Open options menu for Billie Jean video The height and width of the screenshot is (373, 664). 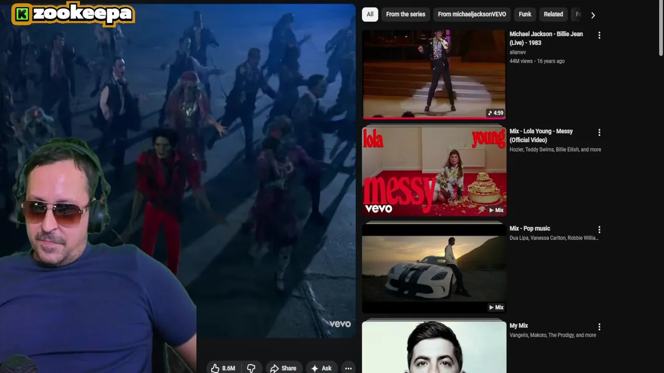(599, 35)
